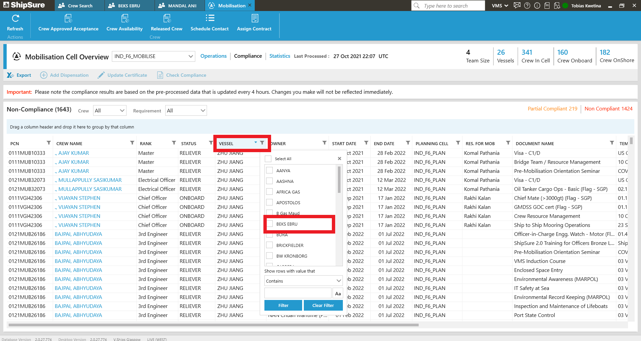Open the help question mark icon
The width and height of the screenshot is (641, 341).
coord(527,6)
